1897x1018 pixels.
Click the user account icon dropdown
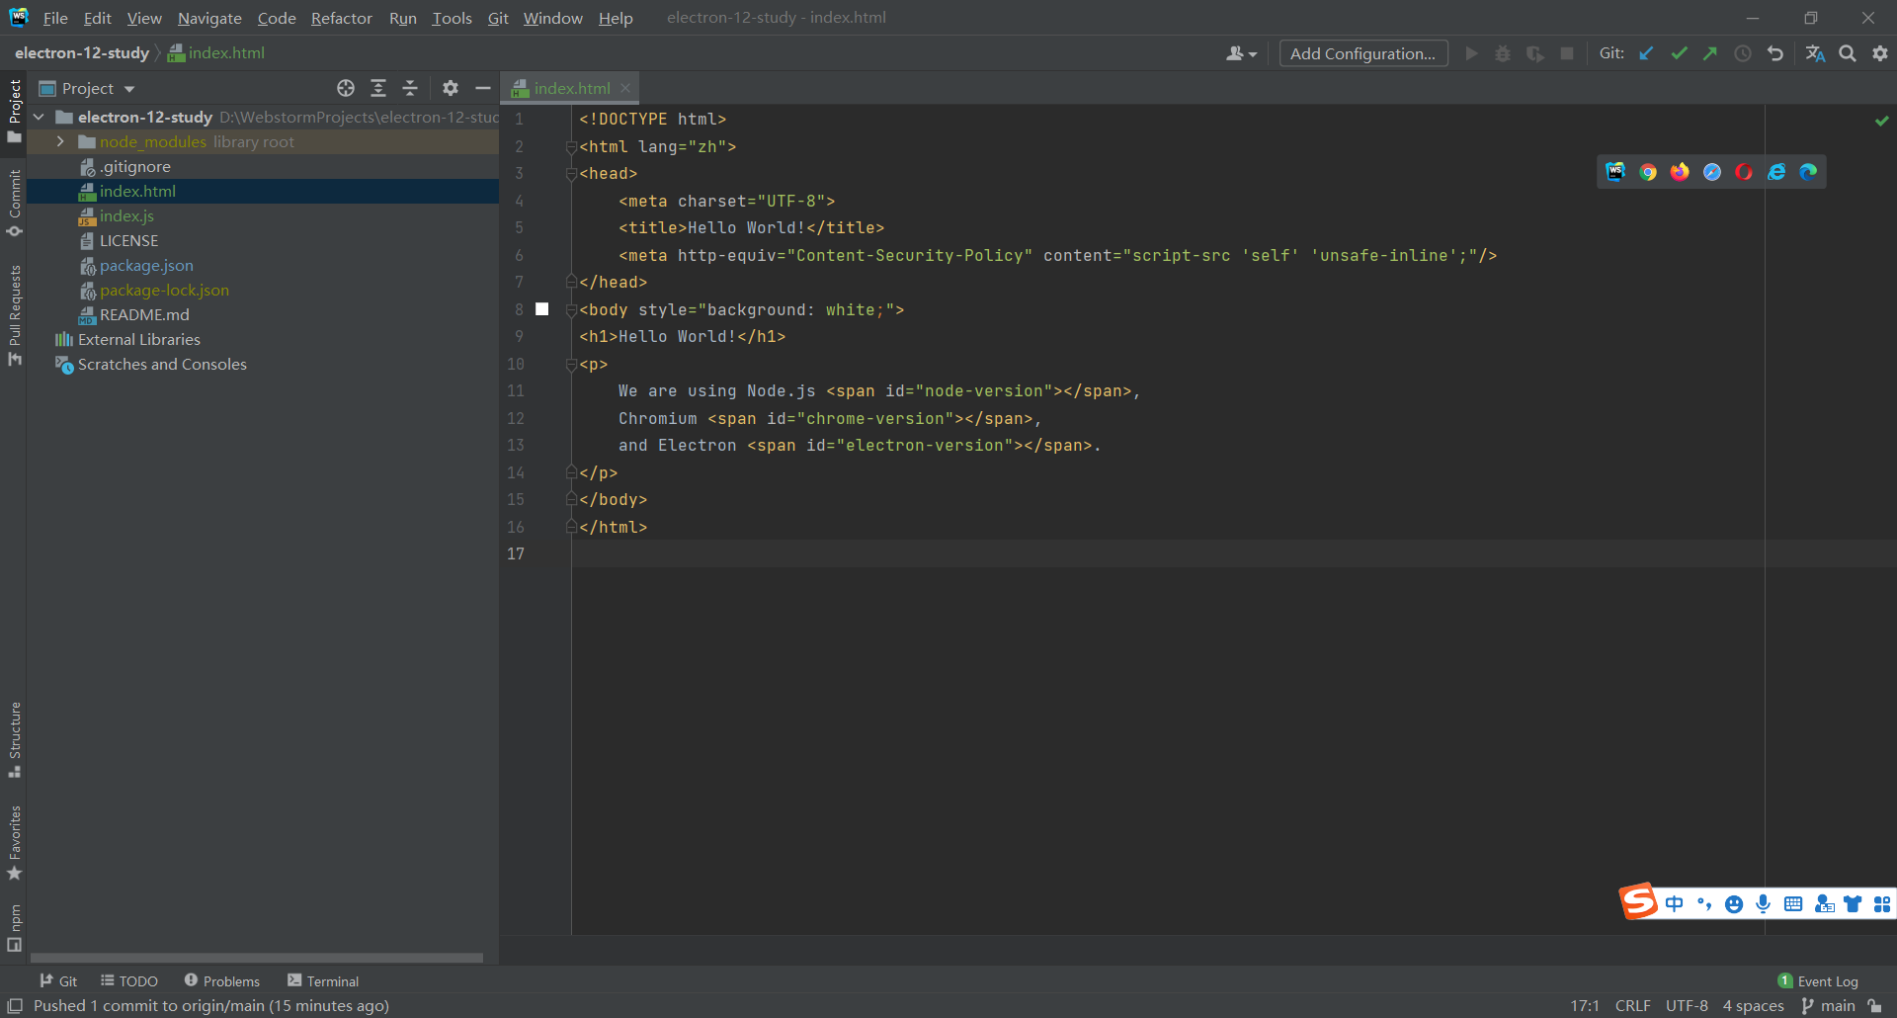pos(1241,53)
